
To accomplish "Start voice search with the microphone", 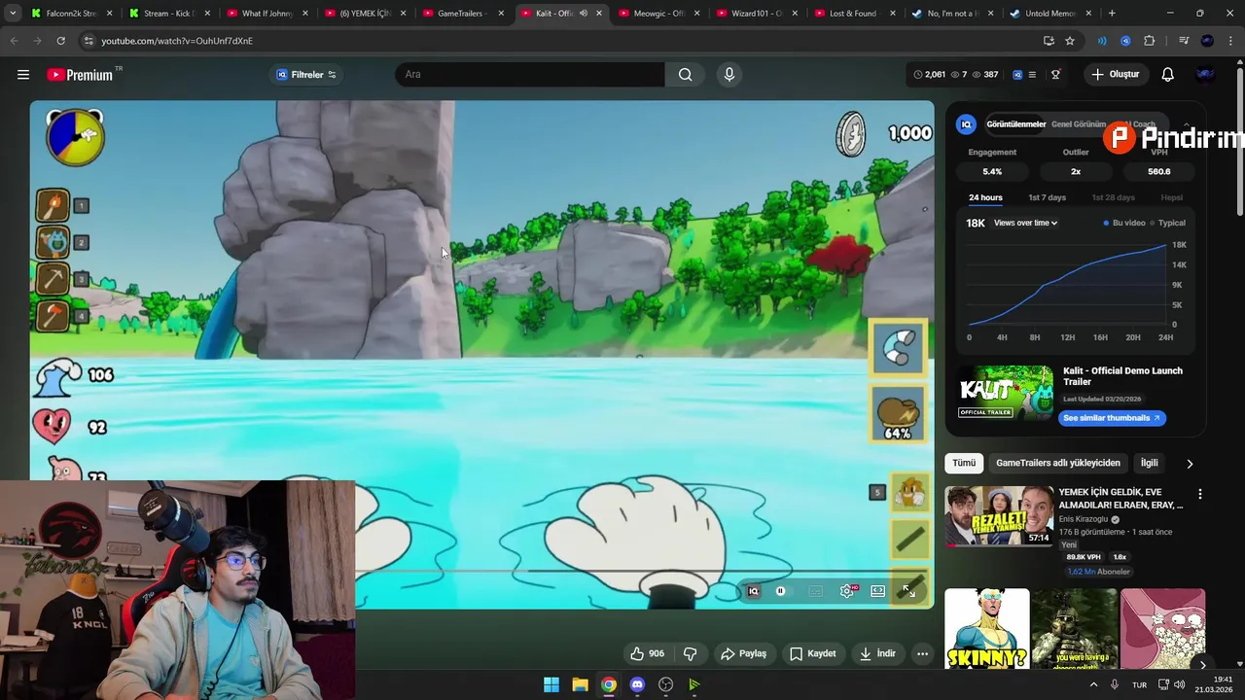I will click(729, 75).
